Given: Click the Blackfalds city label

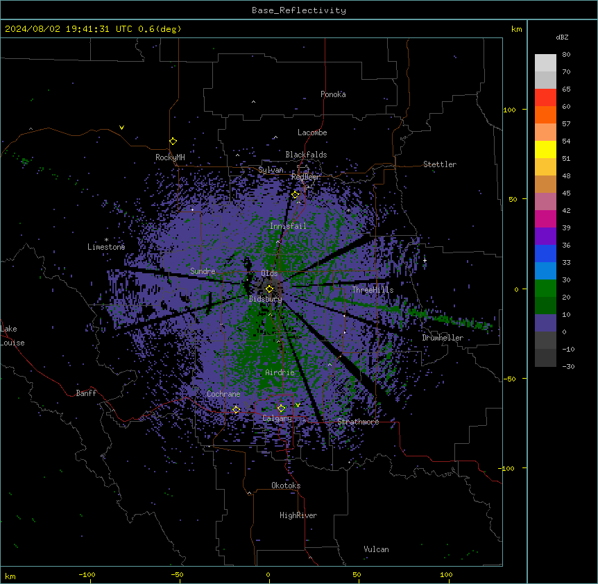Looking at the screenshot, I should point(306,155).
